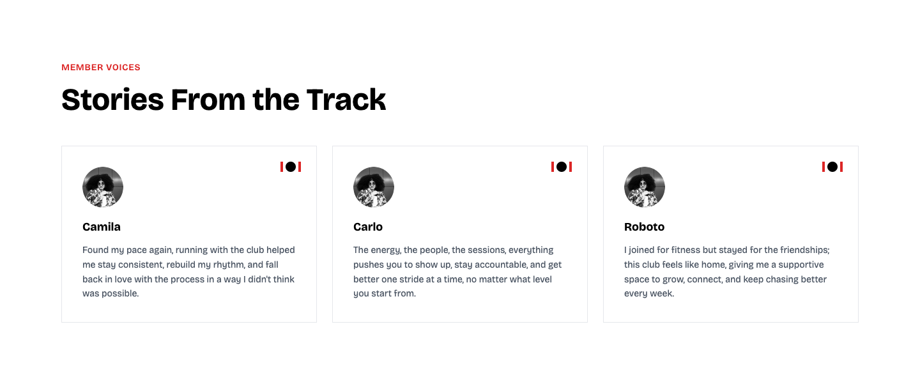Click the member name Camila
This screenshot has width=920, height=384.
pyautogui.click(x=102, y=227)
